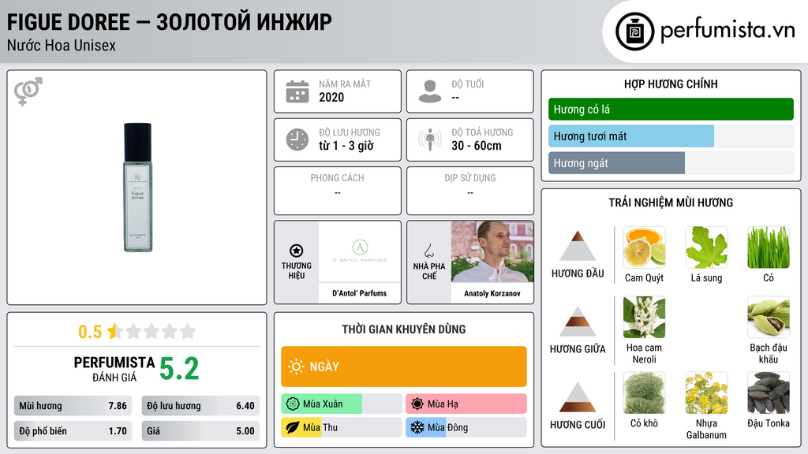Screen dimensions: 808x454
Task: Click the clock icon for longevity
Action: (x=297, y=140)
